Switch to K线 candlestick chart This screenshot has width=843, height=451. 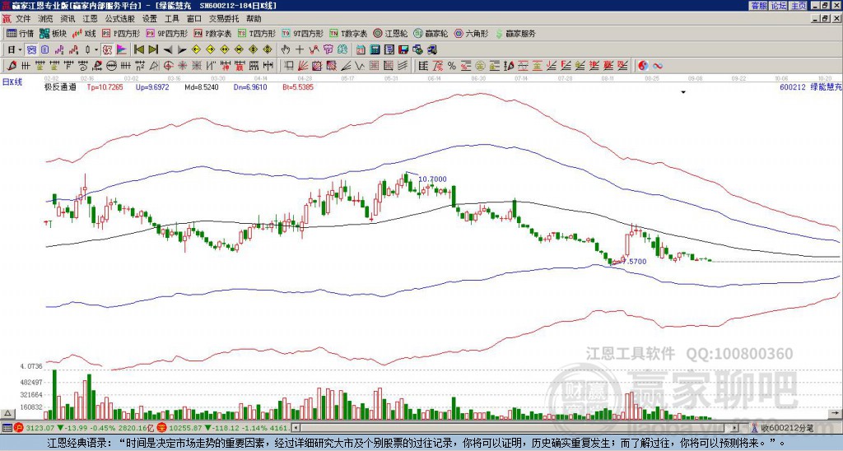click(83, 33)
